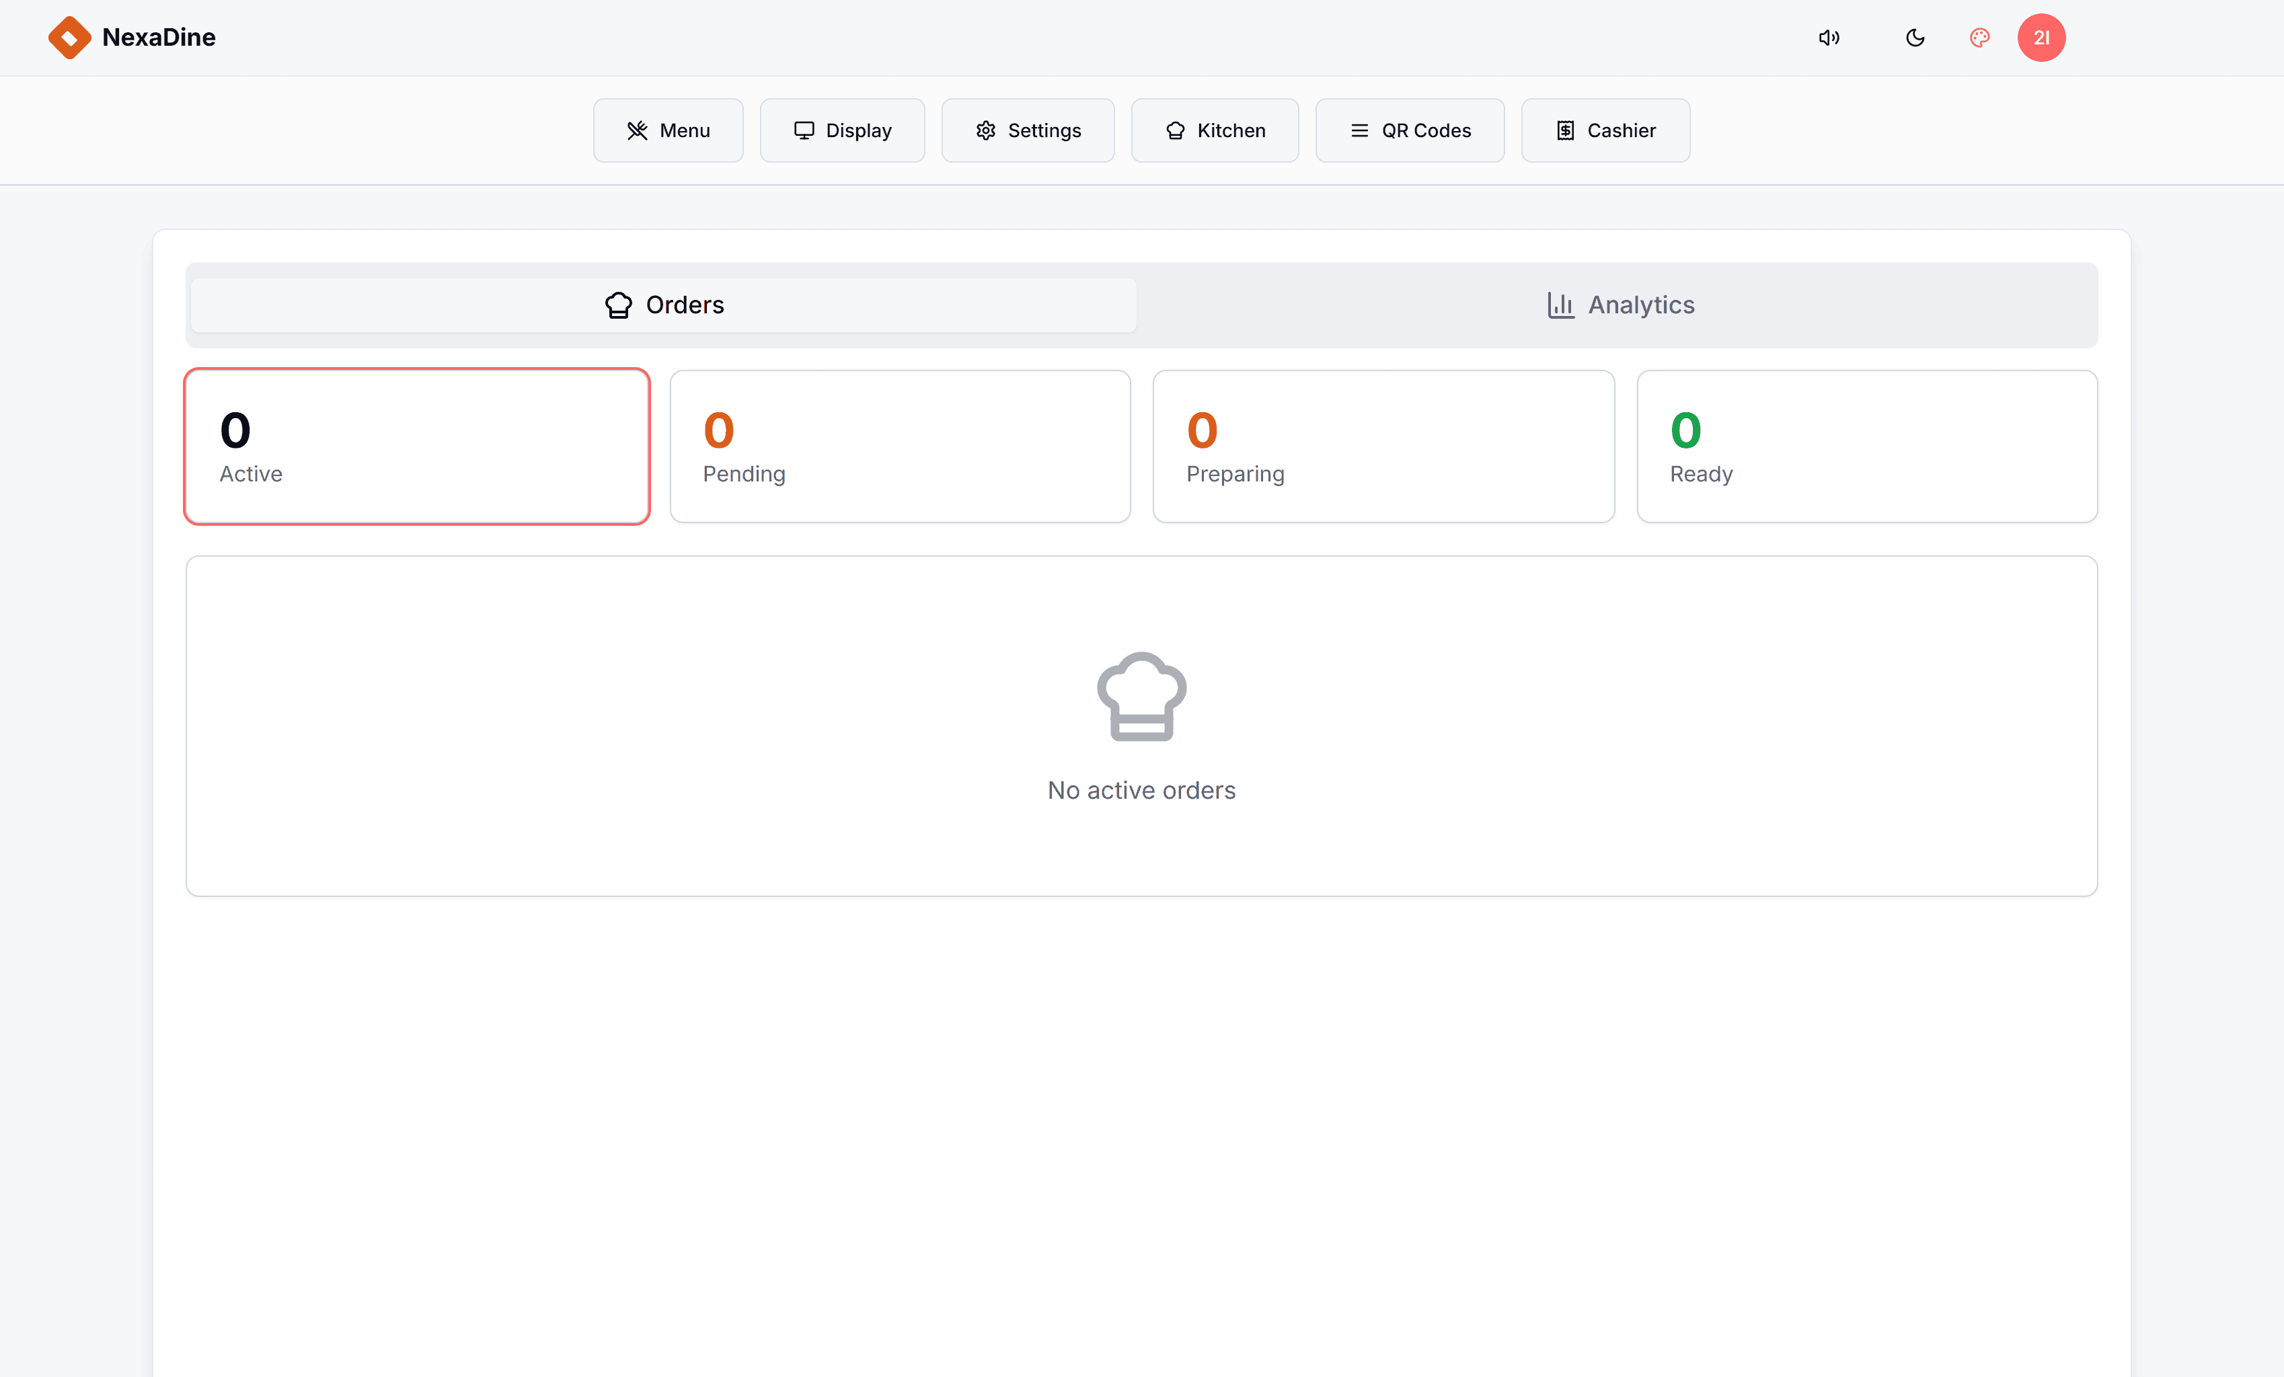Show Ready orders using the Ready card

tap(1867, 446)
